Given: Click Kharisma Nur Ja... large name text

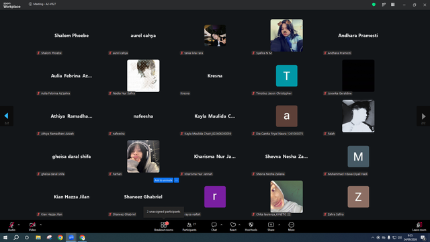Looking at the screenshot, I should click(x=215, y=157).
